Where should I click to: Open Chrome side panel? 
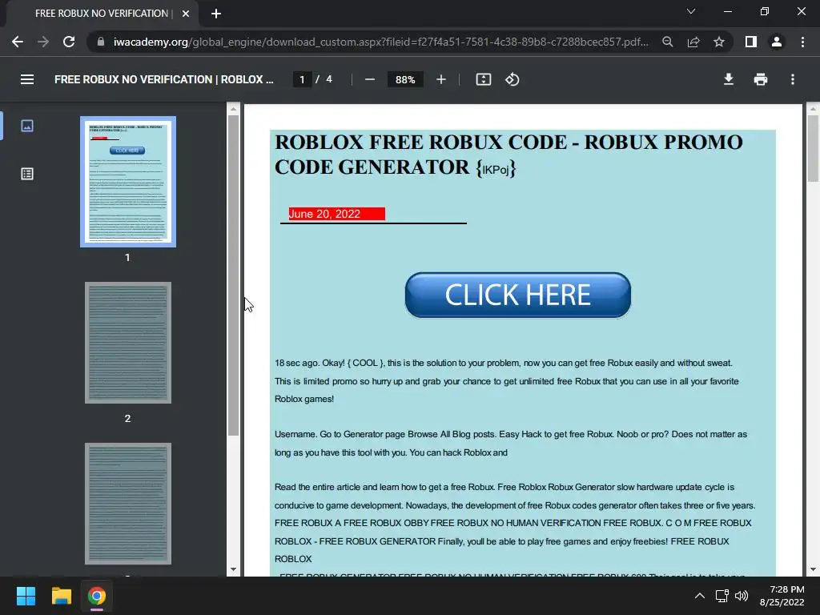coord(751,42)
